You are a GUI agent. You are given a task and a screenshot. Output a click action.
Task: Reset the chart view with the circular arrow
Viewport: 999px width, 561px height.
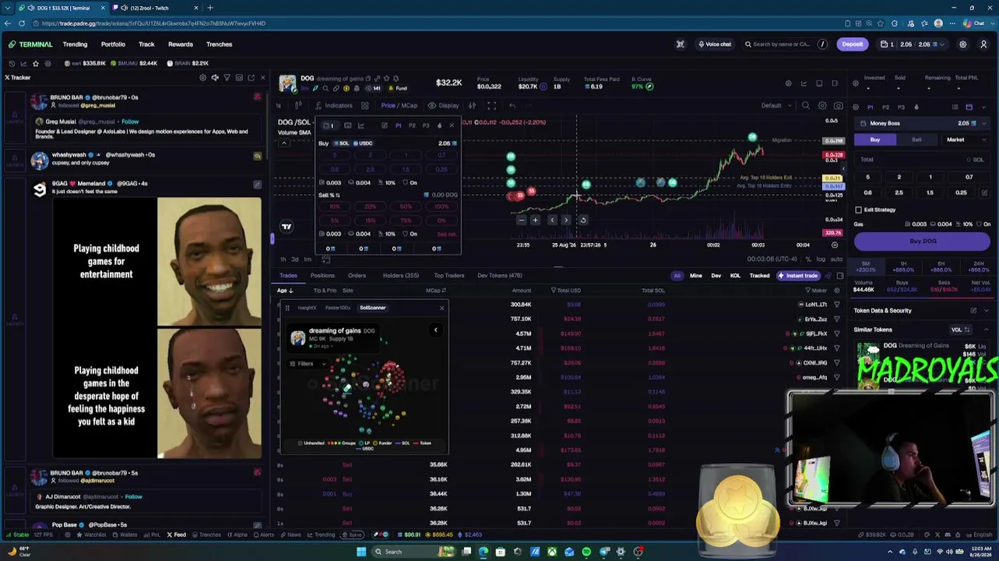(582, 221)
